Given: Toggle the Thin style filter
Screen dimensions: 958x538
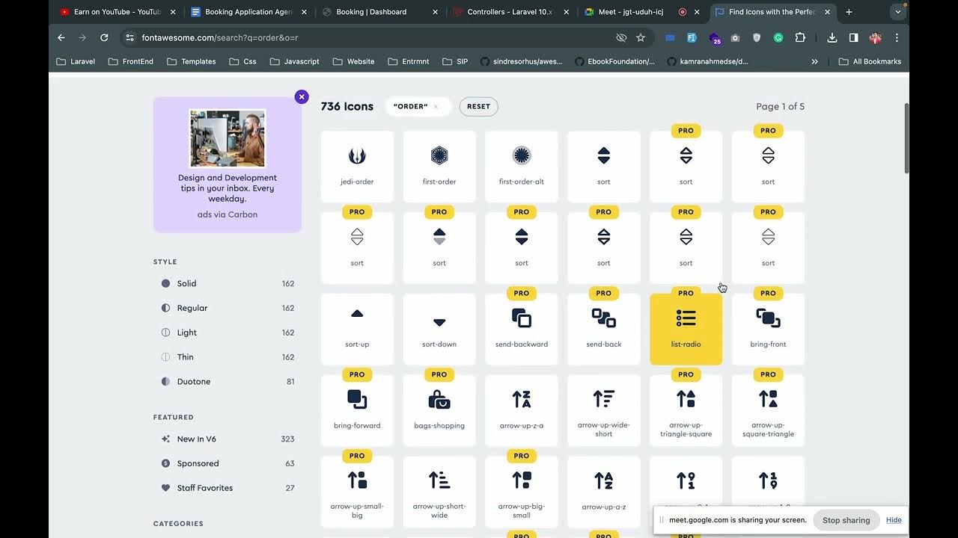Looking at the screenshot, I should point(228,357).
